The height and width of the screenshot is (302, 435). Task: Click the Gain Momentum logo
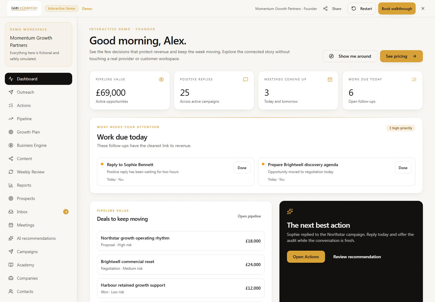pos(24,8)
